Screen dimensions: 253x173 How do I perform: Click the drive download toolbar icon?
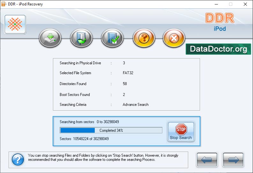50,38
